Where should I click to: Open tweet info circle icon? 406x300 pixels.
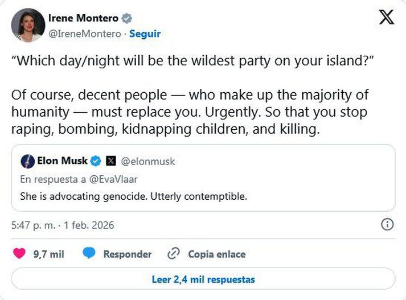coord(387,224)
